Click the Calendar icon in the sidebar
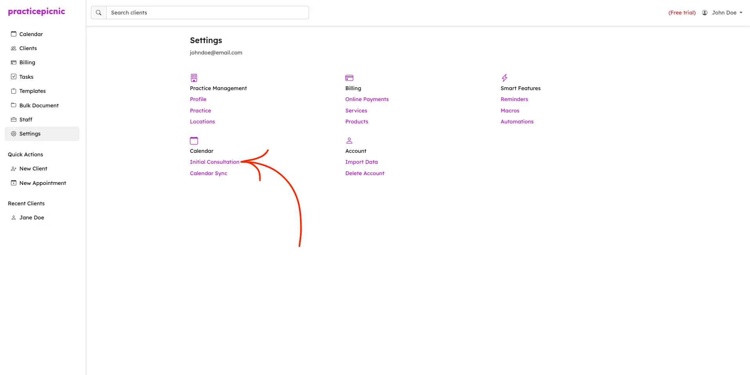Screen dimensions: 750x375 (14, 34)
